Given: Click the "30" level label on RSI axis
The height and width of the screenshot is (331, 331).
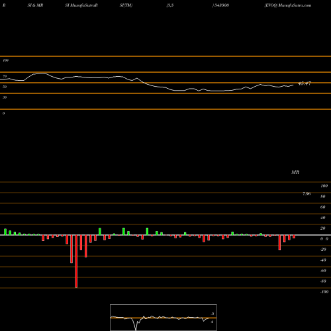Looking at the screenshot, I should (x=5, y=97).
